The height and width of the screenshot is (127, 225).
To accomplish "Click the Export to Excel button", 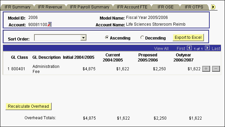I will click(x=188, y=37).
